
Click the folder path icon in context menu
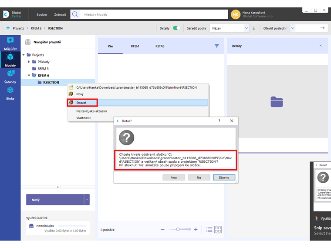[x=71, y=87]
